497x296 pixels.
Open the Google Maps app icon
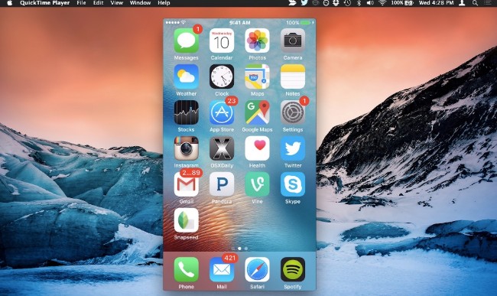(x=257, y=112)
